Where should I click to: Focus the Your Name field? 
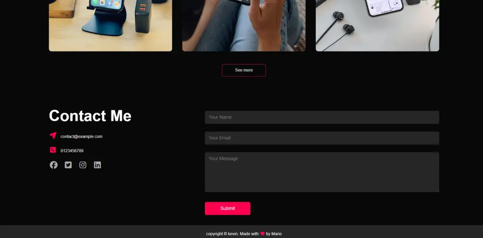point(322,117)
